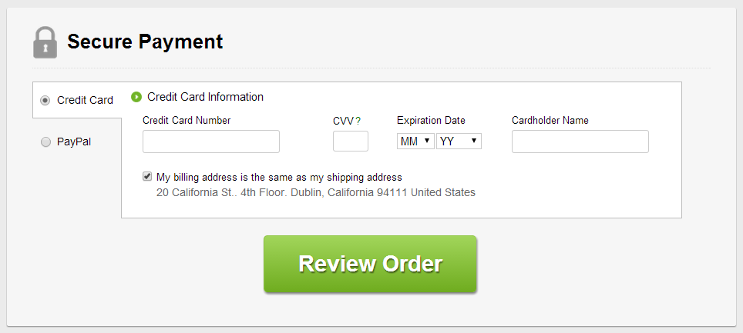Image resolution: width=743 pixels, height=333 pixels.
Task: Click the padlock icon beside Secure Payment
Action: (45, 42)
